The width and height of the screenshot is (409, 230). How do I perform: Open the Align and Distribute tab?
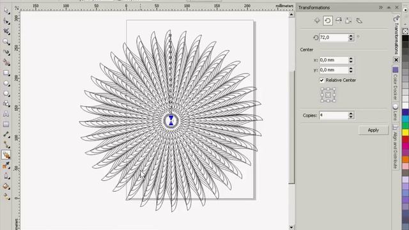point(396,146)
